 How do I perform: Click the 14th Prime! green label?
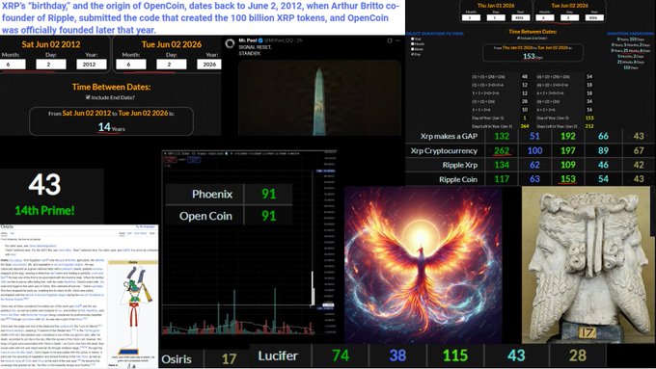tap(44, 210)
